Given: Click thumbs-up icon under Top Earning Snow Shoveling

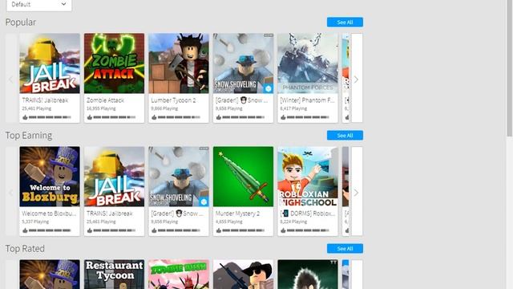Looking at the screenshot, I should coord(154,230).
